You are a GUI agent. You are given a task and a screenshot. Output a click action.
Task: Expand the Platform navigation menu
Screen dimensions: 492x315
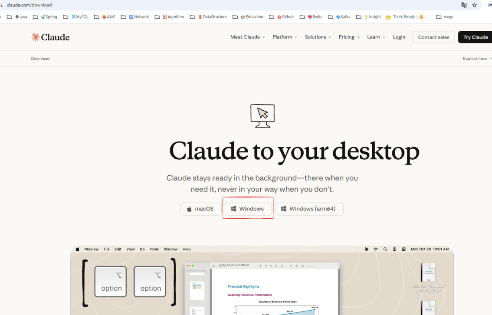[x=285, y=37]
